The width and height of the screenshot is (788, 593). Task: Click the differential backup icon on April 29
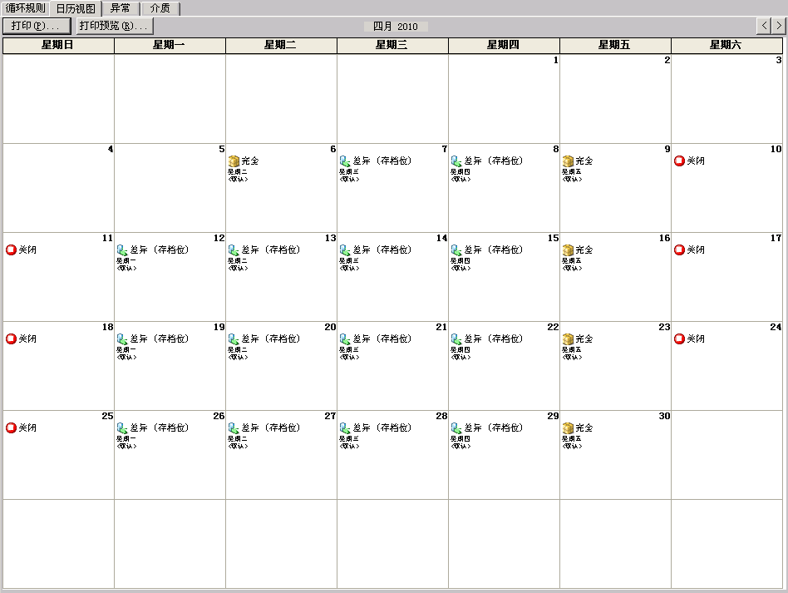tap(456, 428)
